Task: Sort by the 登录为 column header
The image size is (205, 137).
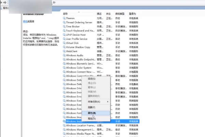Action: click(133, 14)
